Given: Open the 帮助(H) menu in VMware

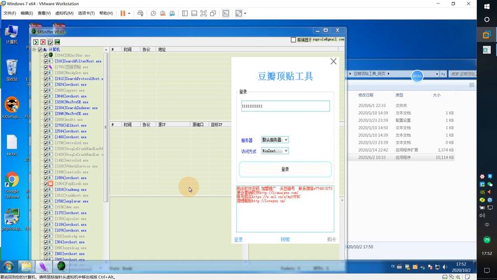Looking at the screenshot, I should (106, 13).
